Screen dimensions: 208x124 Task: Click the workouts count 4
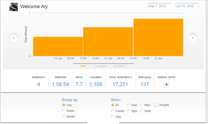coord(38,84)
